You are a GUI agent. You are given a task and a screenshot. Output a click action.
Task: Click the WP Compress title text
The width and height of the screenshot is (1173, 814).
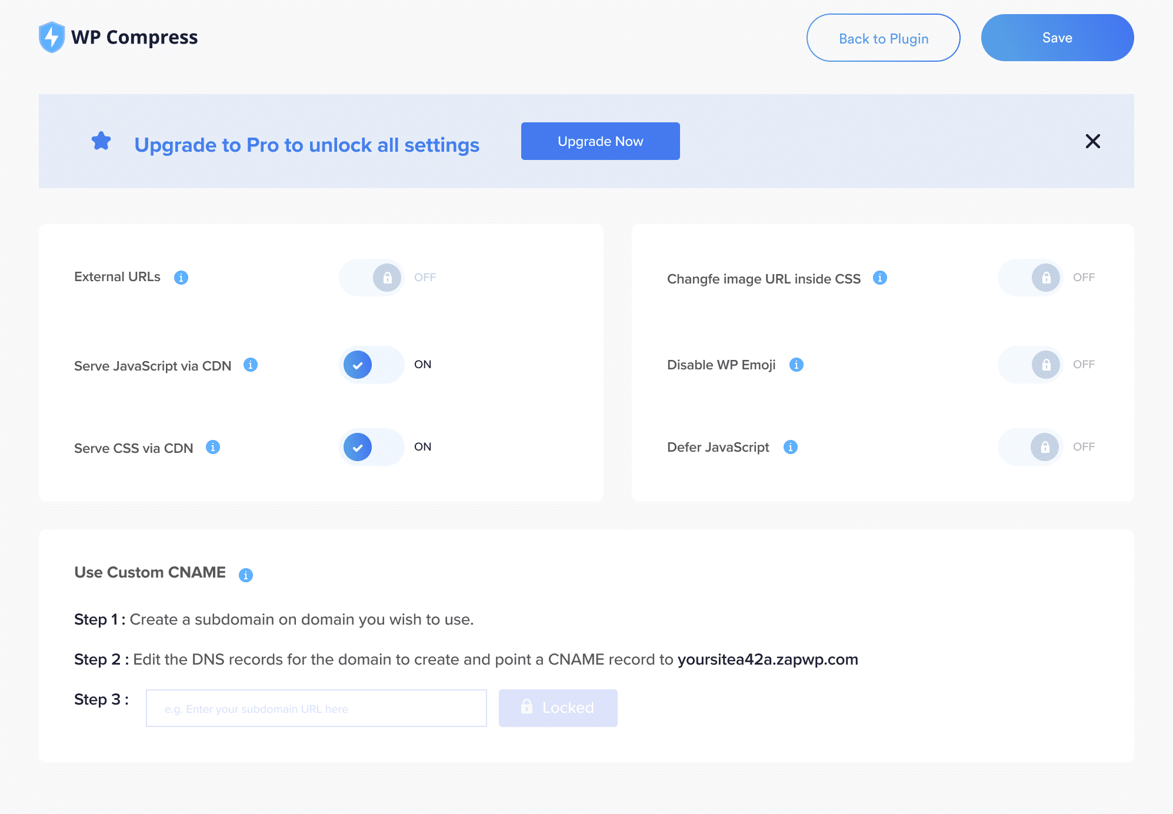click(x=134, y=37)
